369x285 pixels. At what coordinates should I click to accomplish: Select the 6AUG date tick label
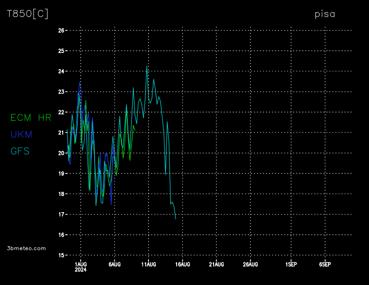tap(114, 264)
